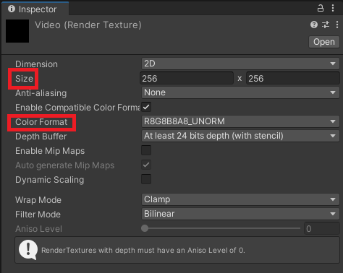This screenshot has width=343, height=273.
Task: Open the Inspector tab kebab menu
Action: point(333,8)
